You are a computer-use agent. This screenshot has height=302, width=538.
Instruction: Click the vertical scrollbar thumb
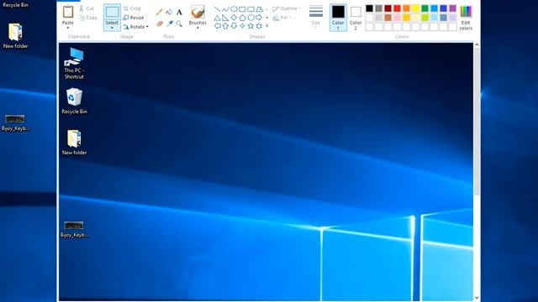pos(477,122)
